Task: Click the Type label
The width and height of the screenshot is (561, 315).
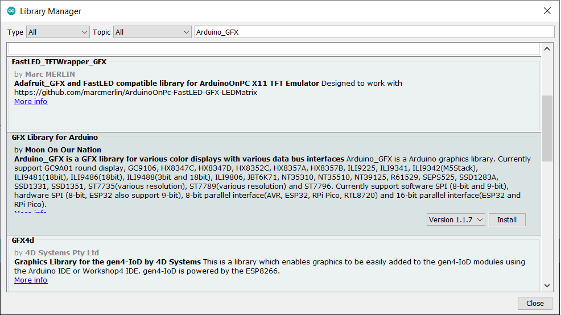Action: tap(15, 32)
